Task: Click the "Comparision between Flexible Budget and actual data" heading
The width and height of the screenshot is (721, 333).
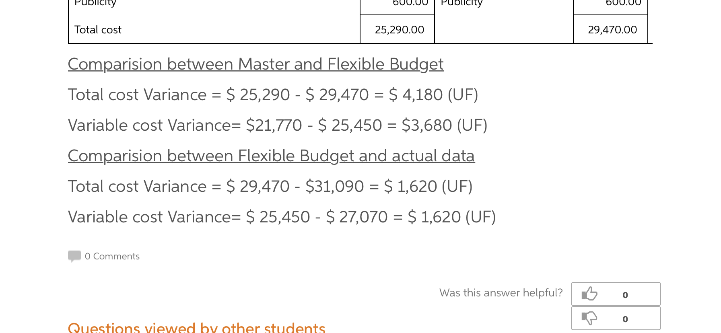Action: [x=271, y=156]
